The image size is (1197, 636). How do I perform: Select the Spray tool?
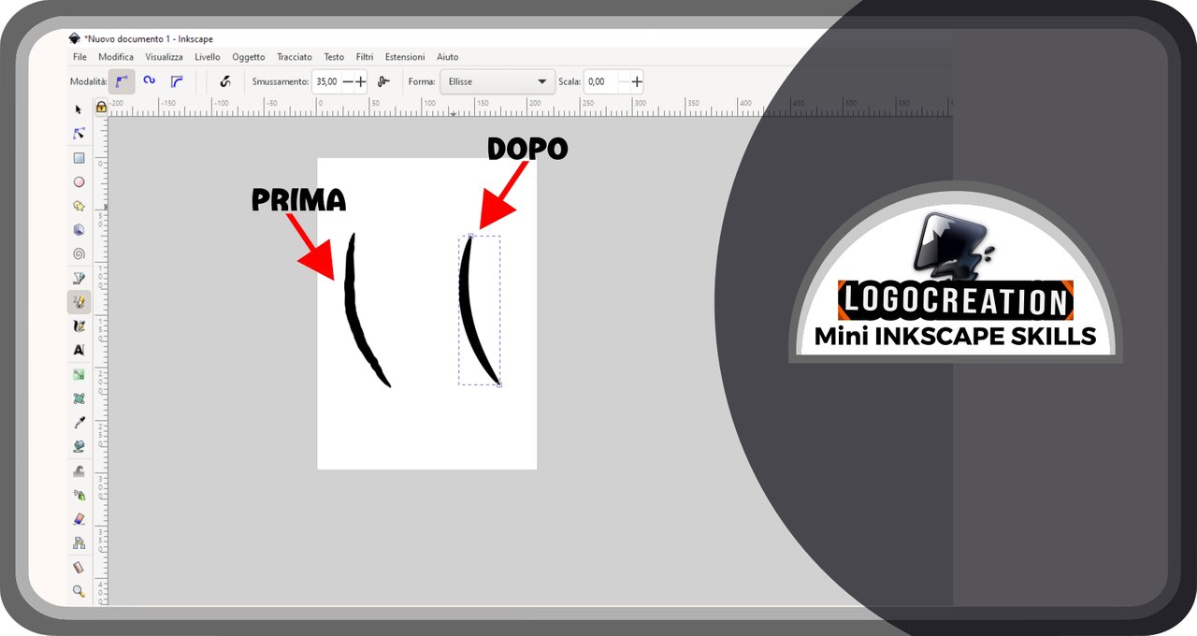click(x=79, y=495)
